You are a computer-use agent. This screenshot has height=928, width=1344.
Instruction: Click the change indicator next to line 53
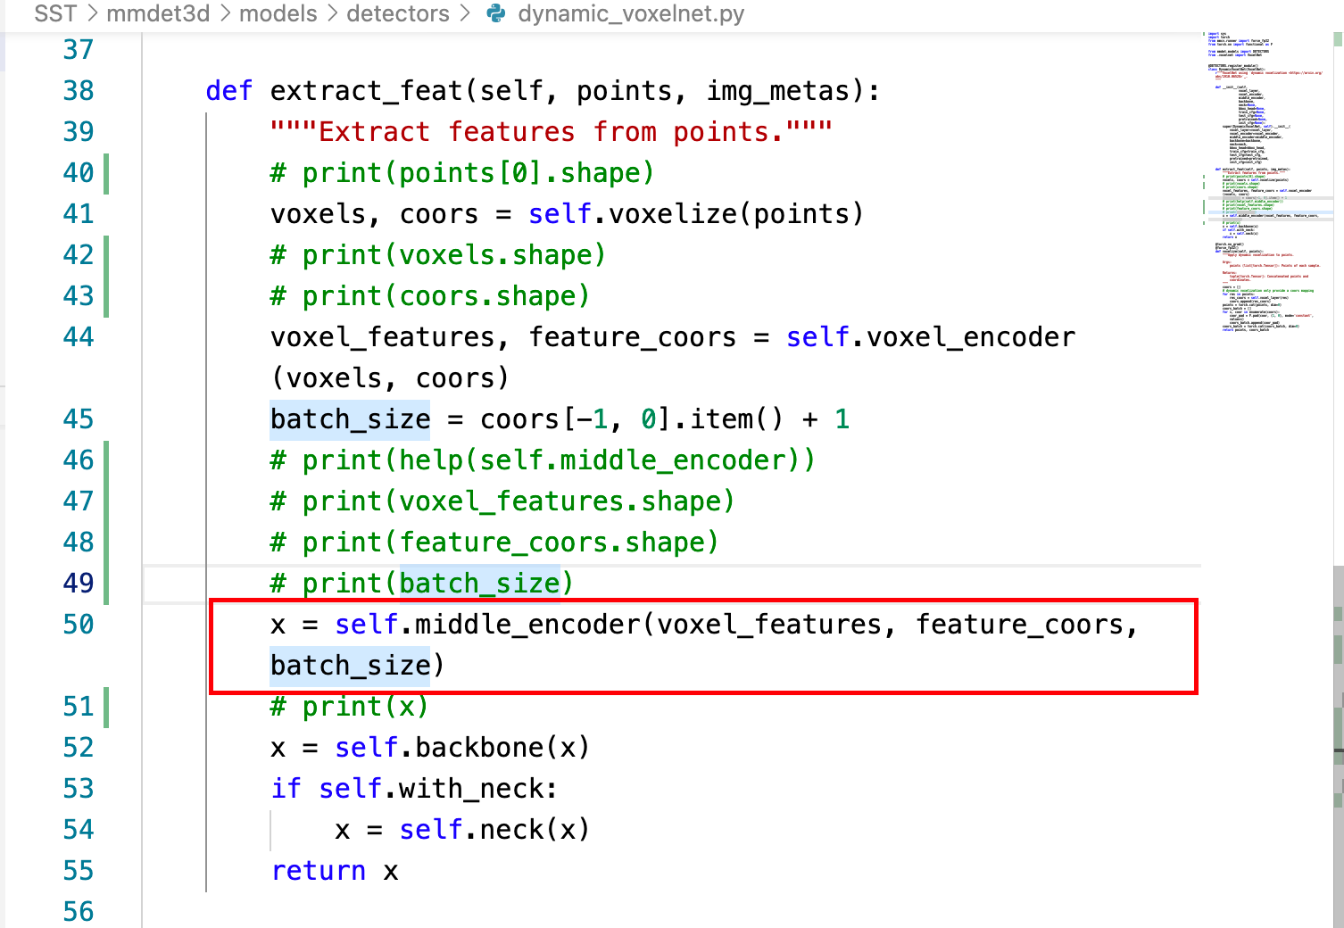coord(107,788)
